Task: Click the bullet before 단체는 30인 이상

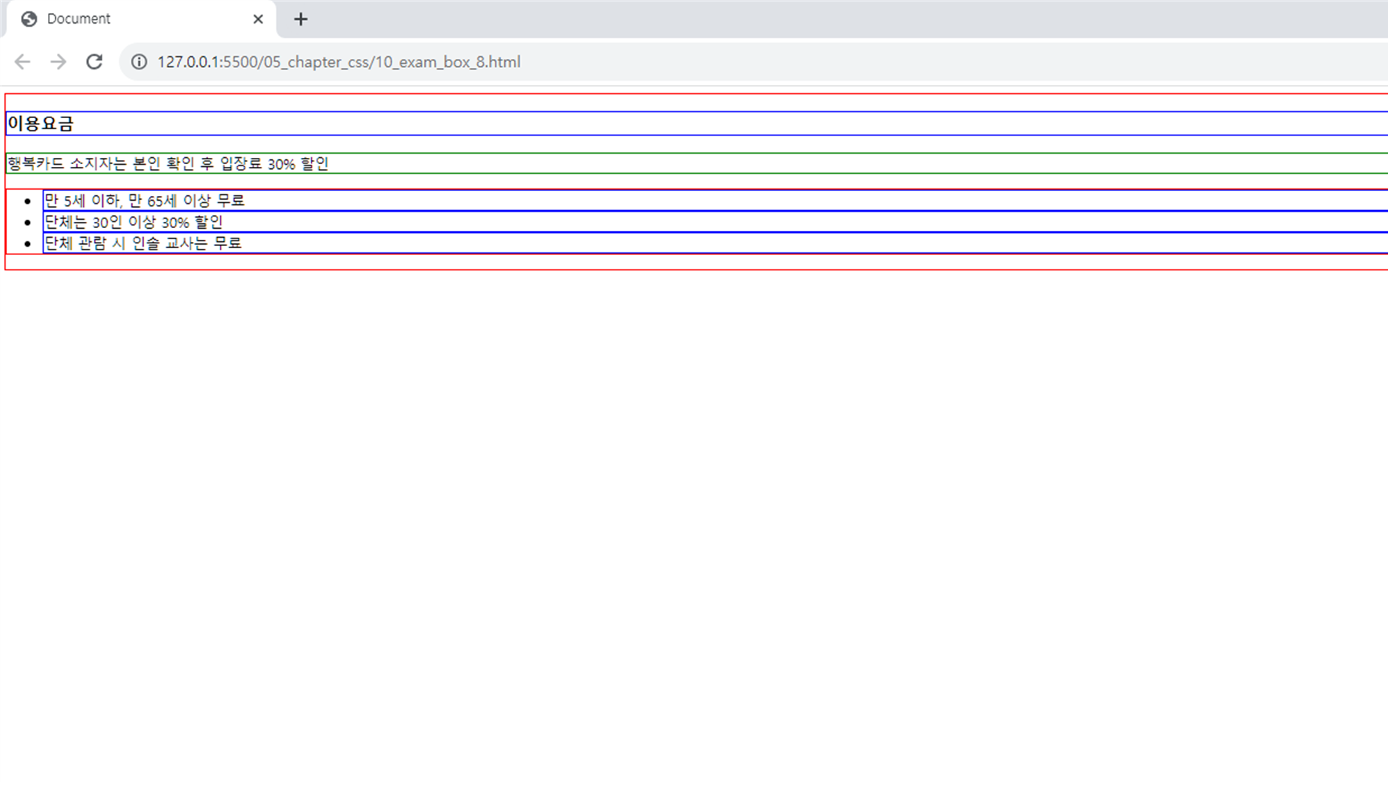Action: 28,223
